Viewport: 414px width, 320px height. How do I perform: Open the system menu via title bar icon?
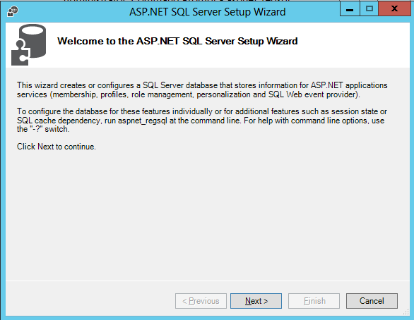point(13,11)
